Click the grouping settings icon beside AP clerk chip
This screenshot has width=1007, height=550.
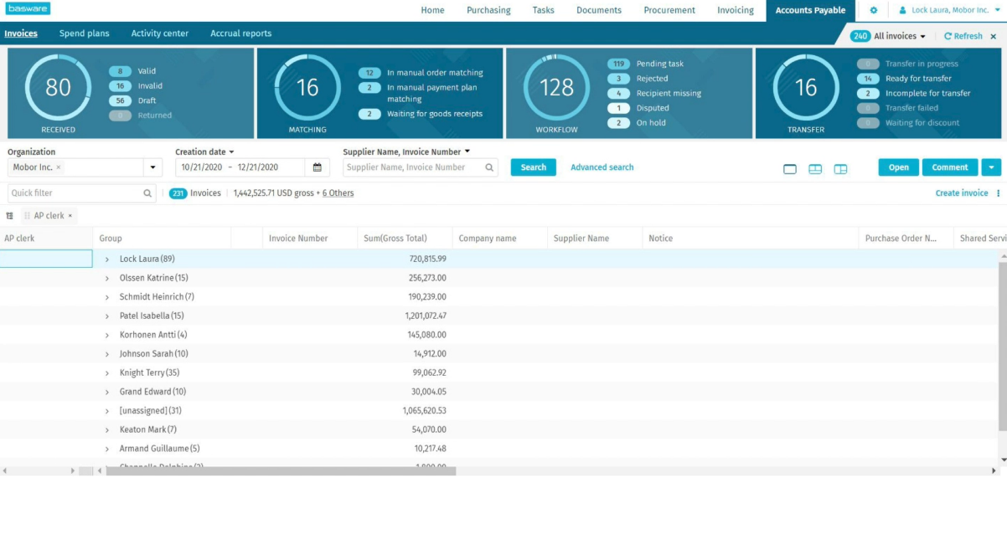click(x=8, y=214)
